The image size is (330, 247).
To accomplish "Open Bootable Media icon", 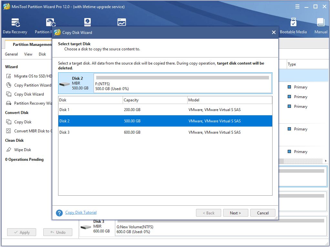I will click(293, 22).
